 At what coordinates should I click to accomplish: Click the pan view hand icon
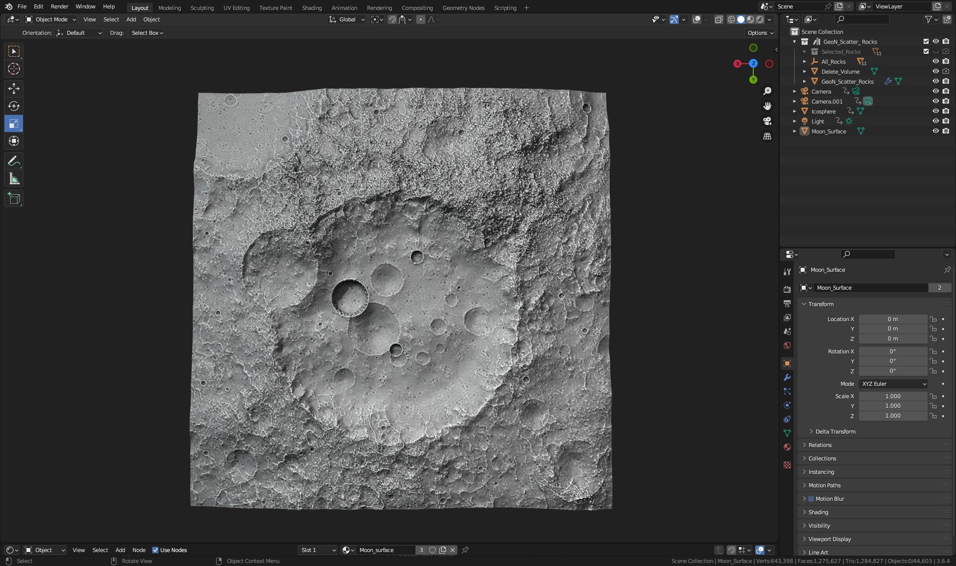[x=767, y=106]
